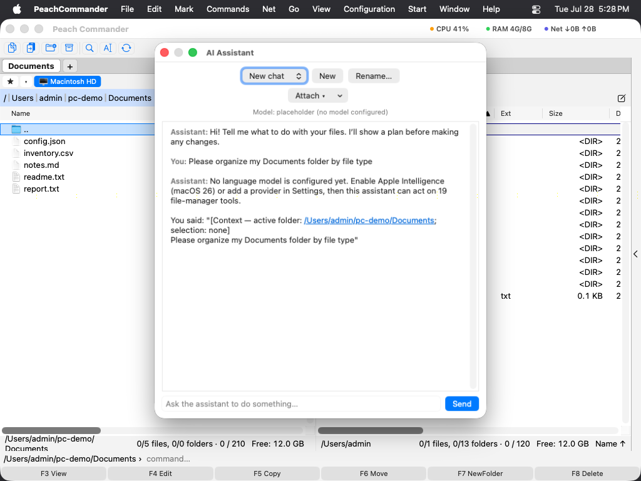Open the /Users/admin/pc-demo/Documents link

click(369, 220)
